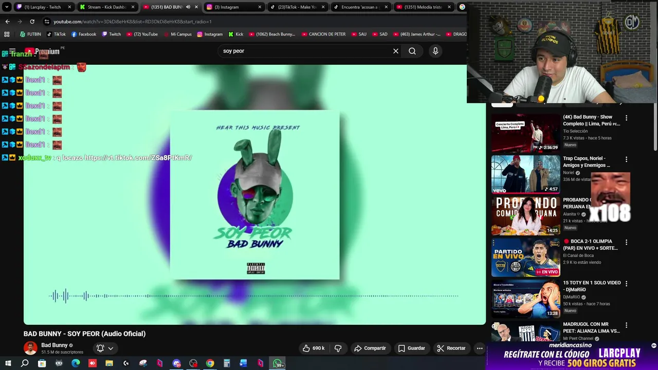
Task: Open options for 15 TOTY DjMaRiiO video
Action: coord(626,284)
